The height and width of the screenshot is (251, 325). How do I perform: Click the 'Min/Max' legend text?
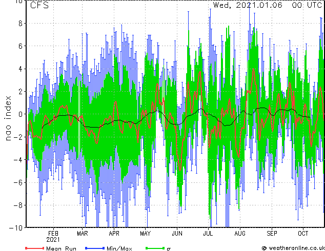[119, 248]
